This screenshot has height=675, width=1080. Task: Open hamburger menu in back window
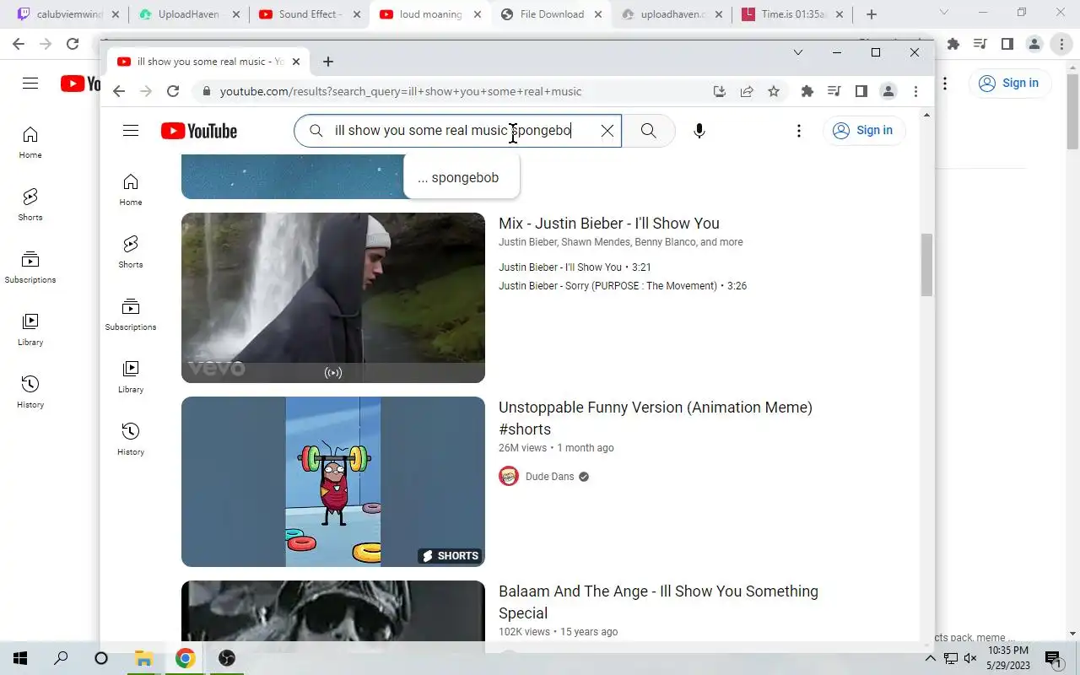pos(30,83)
